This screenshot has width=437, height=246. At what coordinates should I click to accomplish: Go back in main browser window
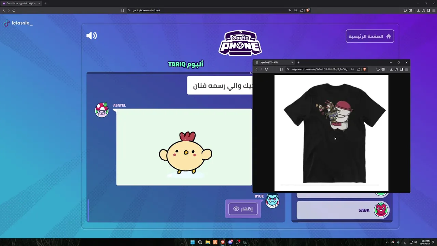tap(4, 10)
